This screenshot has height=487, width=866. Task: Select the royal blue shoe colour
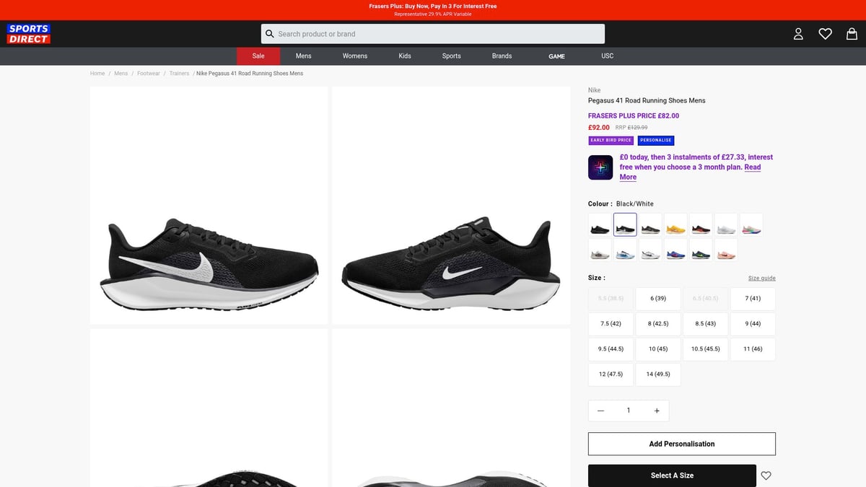click(x=675, y=250)
